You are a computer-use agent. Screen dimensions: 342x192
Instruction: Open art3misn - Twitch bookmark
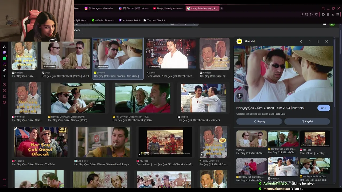130,20
